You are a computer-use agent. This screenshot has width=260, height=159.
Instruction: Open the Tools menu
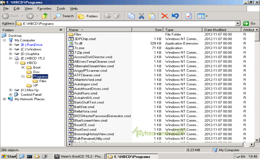(x=61, y=8)
